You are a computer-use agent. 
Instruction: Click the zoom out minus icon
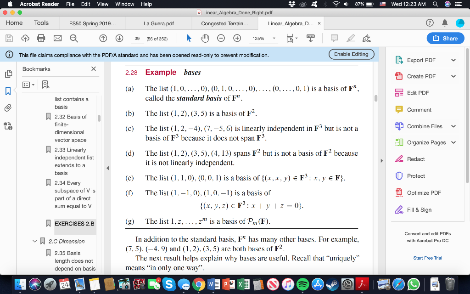click(x=221, y=39)
